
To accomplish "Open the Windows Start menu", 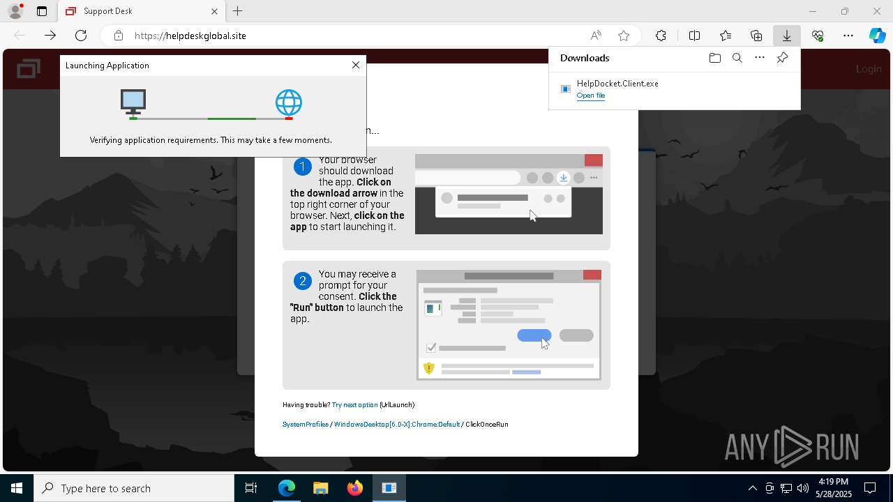I will tap(17, 488).
